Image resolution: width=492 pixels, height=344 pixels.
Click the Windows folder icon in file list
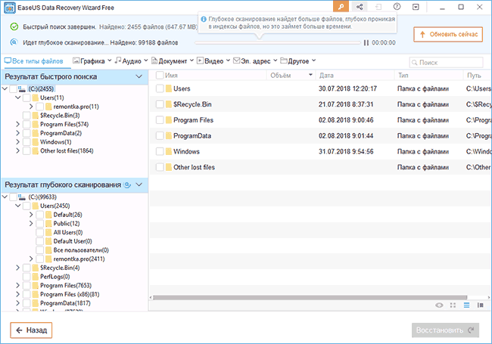[x=169, y=151]
